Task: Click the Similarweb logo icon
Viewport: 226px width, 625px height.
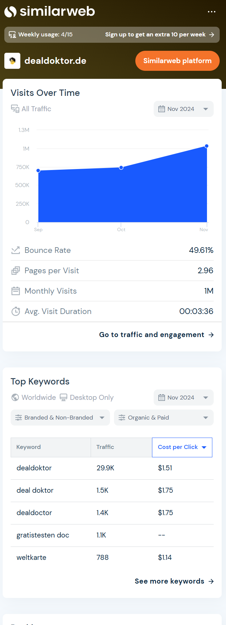Action: click(x=10, y=12)
